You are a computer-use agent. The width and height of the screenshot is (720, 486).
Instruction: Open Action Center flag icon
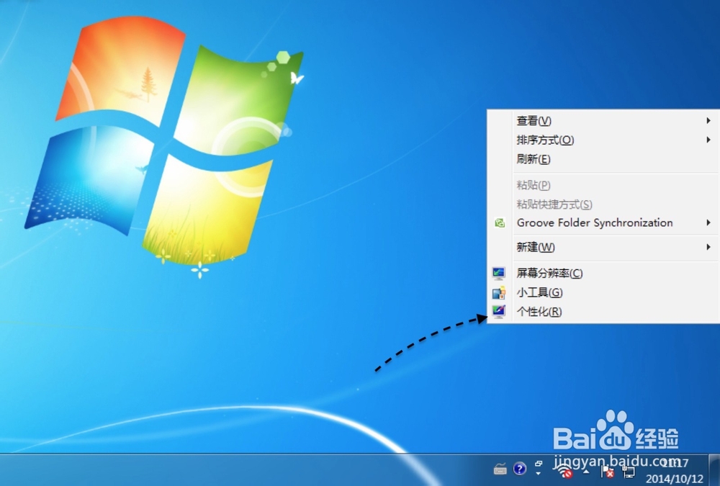[607, 472]
